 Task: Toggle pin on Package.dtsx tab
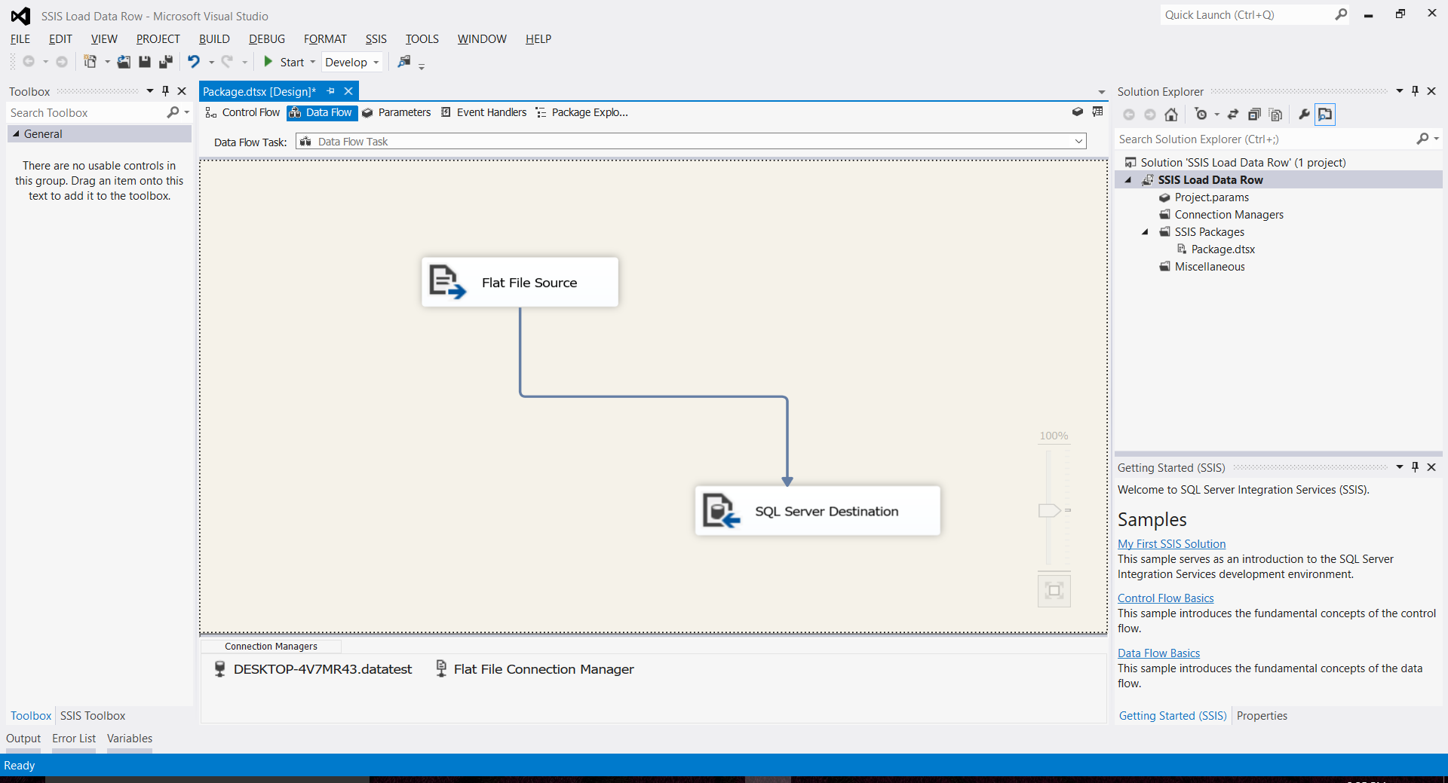point(330,91)
